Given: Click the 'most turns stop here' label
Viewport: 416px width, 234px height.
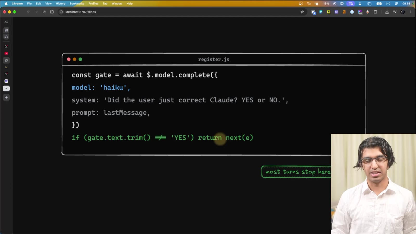Looking at the screenshot, I should [296, 172].
